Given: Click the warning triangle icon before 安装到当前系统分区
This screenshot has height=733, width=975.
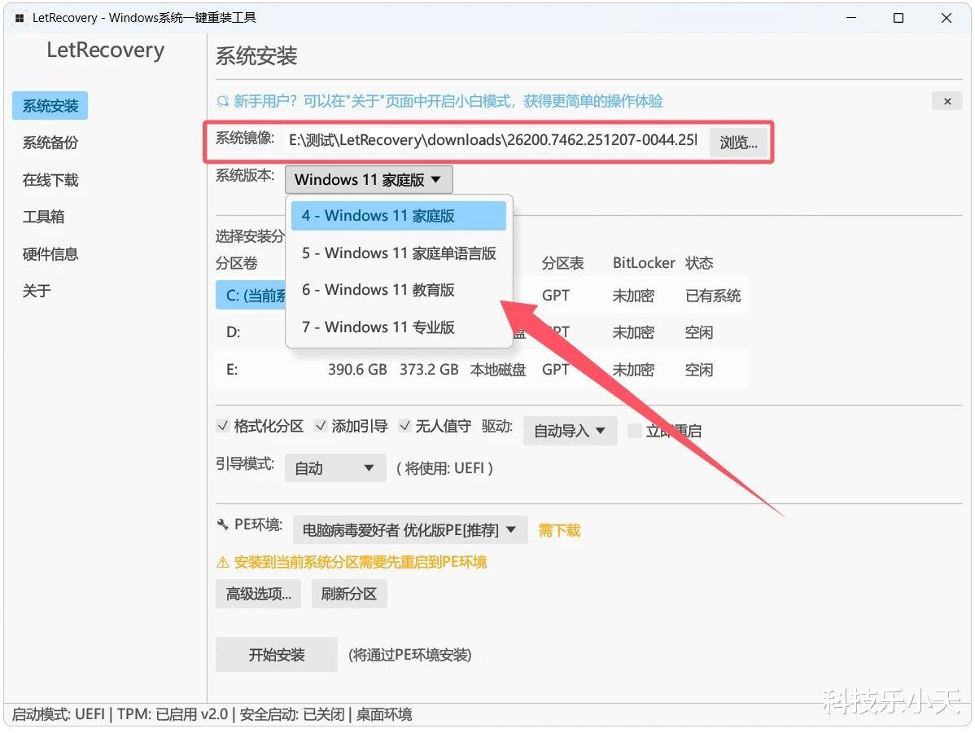Looking at the screenshot, I should point(223,563).
